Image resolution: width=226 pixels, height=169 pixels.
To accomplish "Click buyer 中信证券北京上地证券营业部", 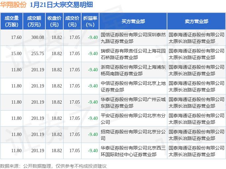I will [133, 86].
